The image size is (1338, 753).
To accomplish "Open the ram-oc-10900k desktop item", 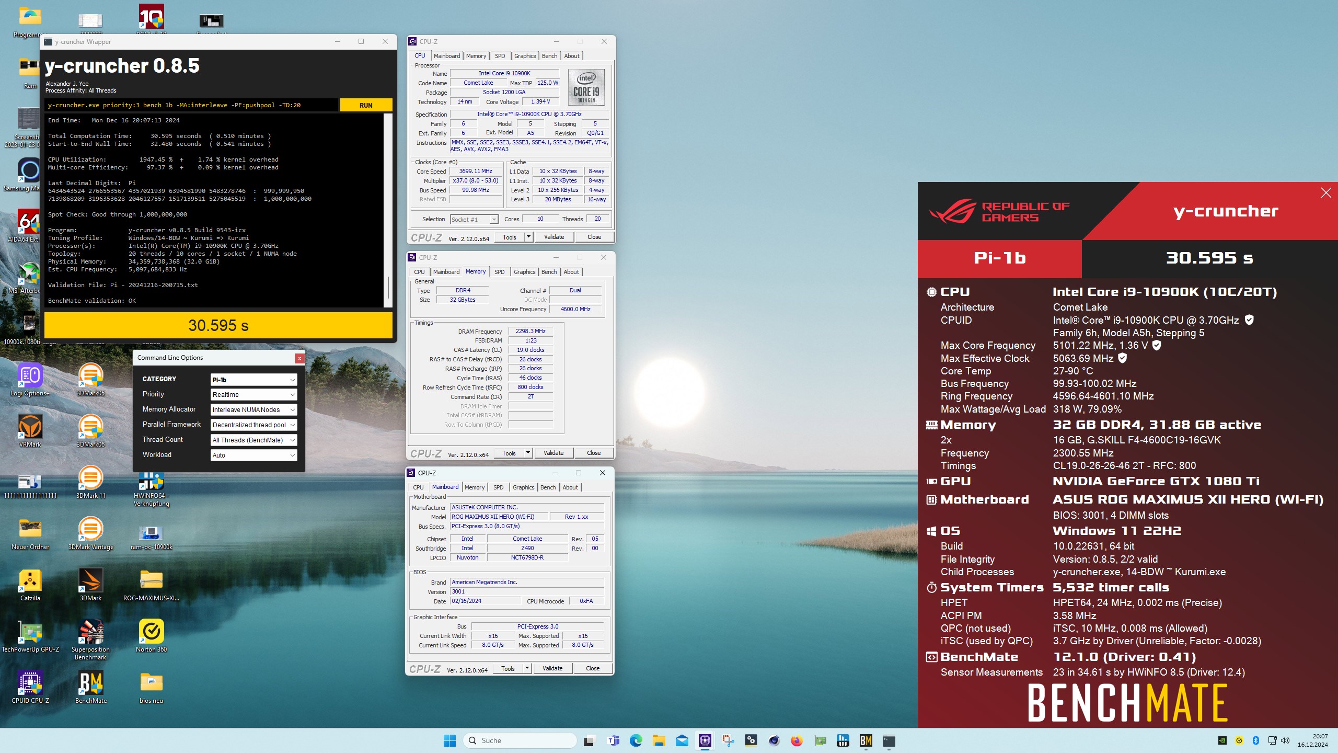I will point(152,536).
